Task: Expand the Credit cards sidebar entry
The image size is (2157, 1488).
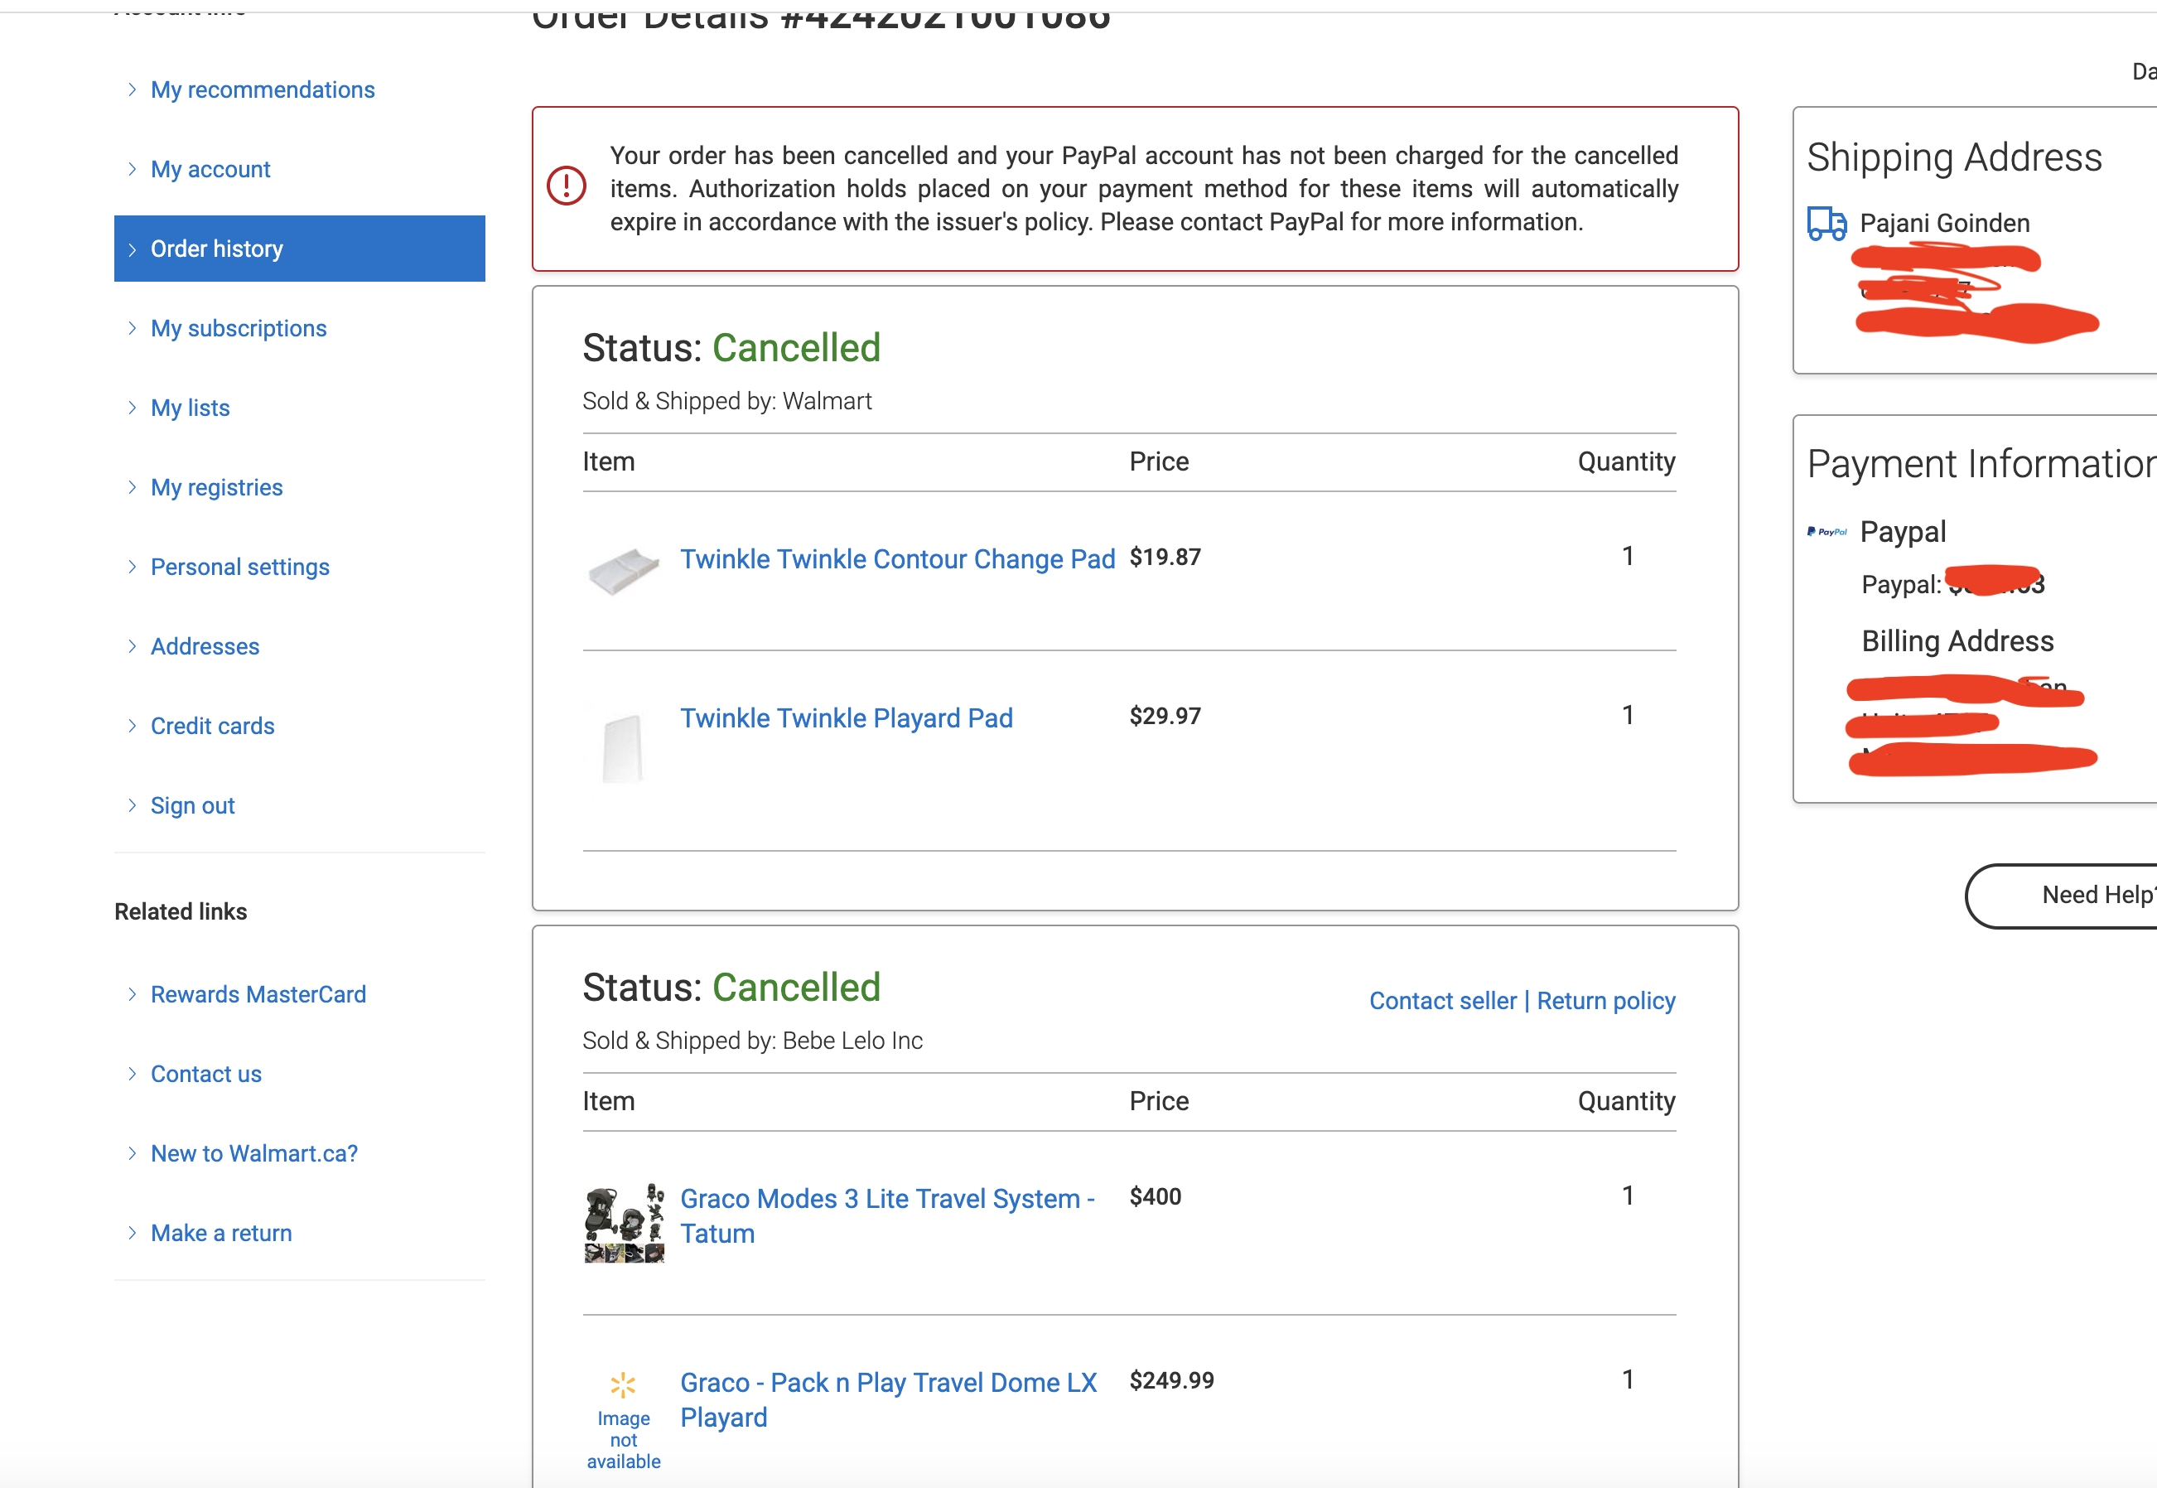Action: click(213, 725)
